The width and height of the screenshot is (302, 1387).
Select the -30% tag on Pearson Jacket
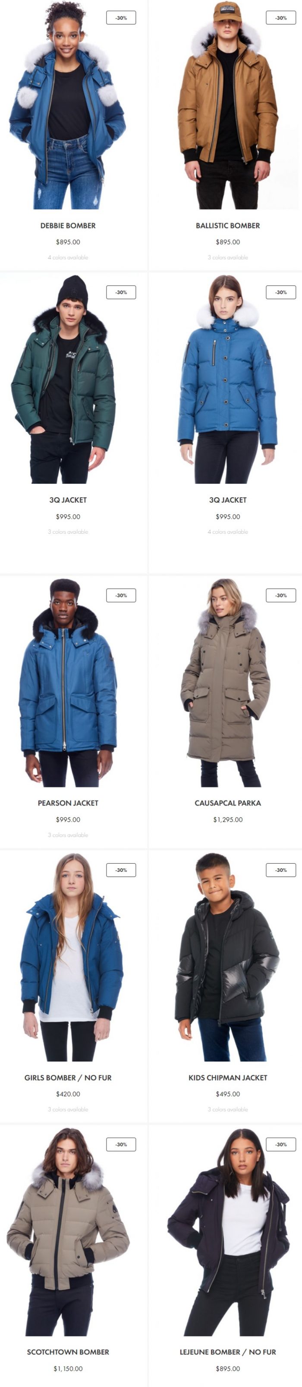click(x=121, y=596)
